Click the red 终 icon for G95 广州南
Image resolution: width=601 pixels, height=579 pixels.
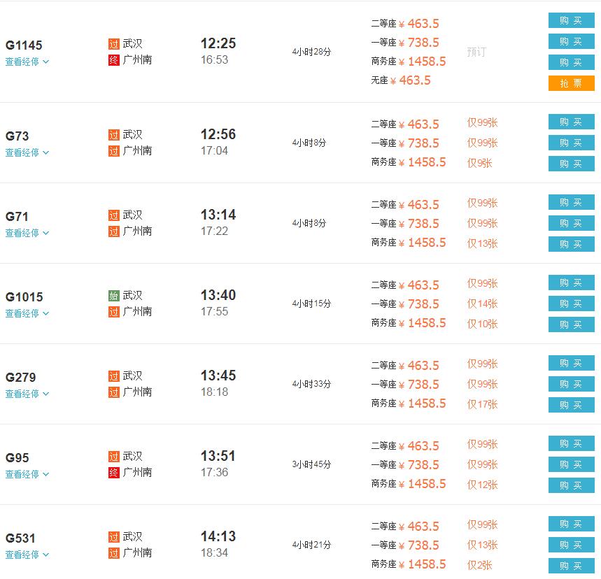pos(114,473)
